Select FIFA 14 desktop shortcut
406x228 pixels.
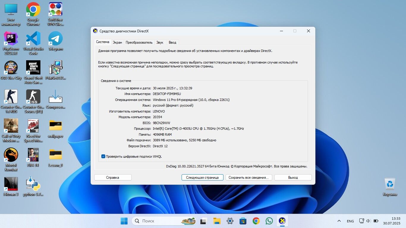(x=33, y=157)
